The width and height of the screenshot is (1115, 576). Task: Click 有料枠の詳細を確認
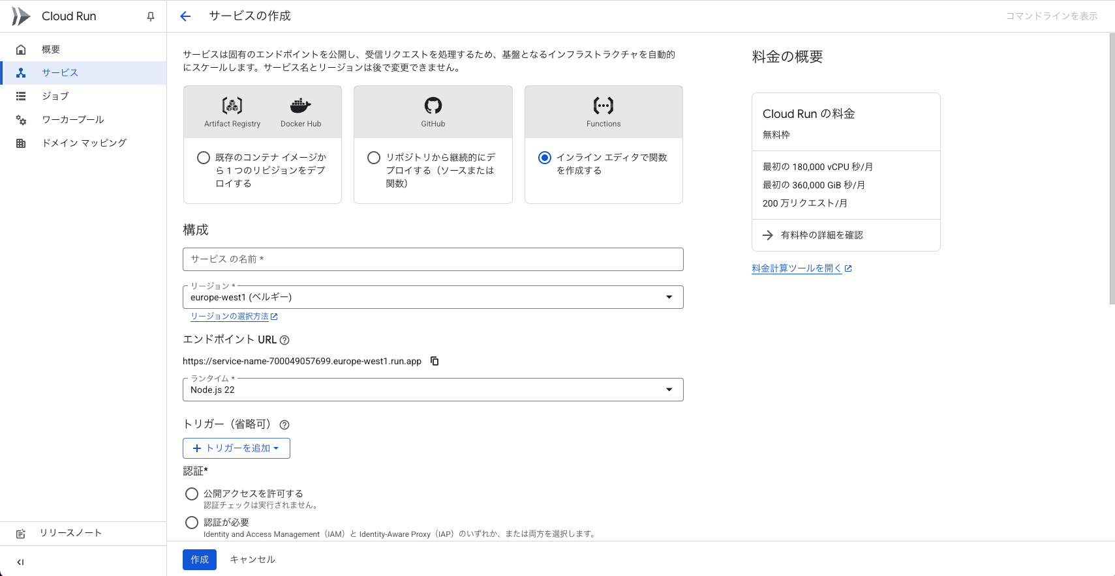click(x=822, y=235)
